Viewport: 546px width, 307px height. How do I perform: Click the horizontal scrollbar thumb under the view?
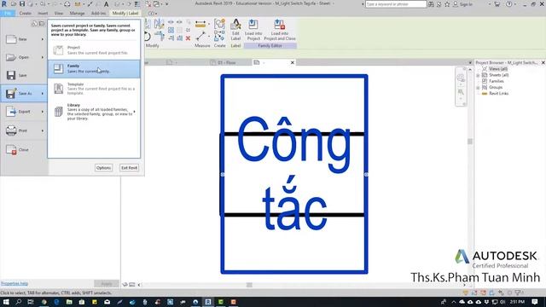pyautogui.click(x=249, y=285)
